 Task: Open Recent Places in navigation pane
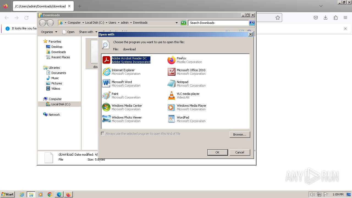pos(61,57)
